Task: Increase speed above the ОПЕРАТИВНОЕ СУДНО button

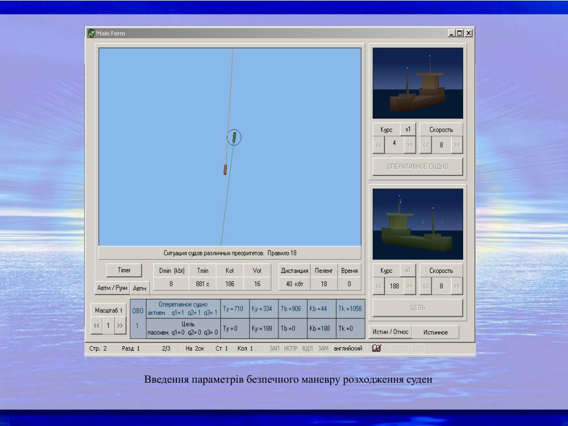Action: coord(457,145)
